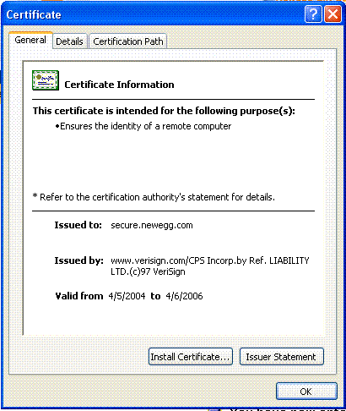Click the Issued to label
Screen dimensions: 346x411
[x=78, y=225]
